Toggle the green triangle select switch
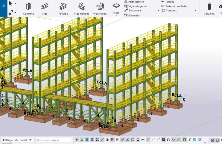 82,140
